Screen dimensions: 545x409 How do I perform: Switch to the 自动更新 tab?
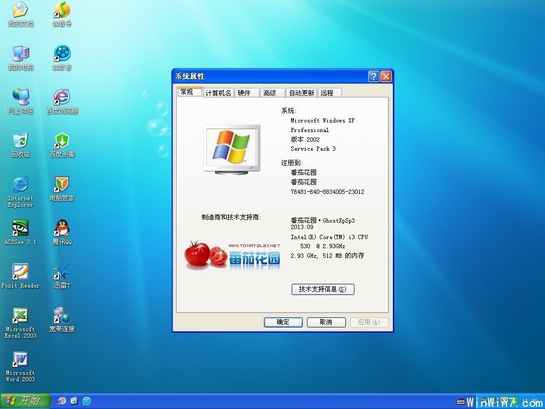(x=301, y=92)
